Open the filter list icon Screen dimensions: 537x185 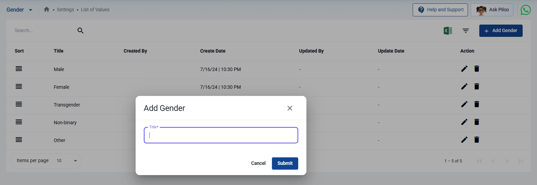coord(466,31)
